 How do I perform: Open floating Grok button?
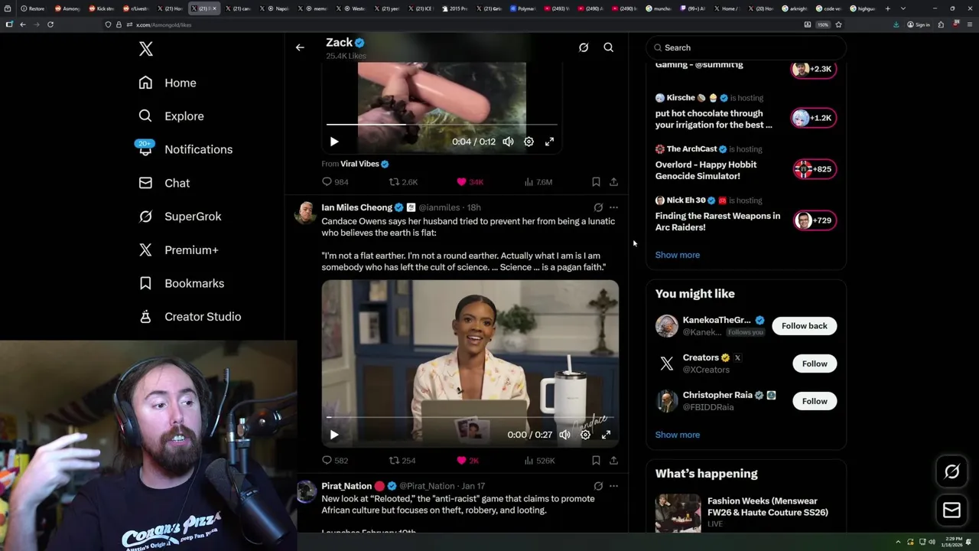(951, 472)
